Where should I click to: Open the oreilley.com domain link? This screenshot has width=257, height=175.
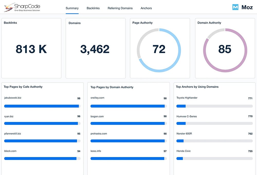pos(97,98)
